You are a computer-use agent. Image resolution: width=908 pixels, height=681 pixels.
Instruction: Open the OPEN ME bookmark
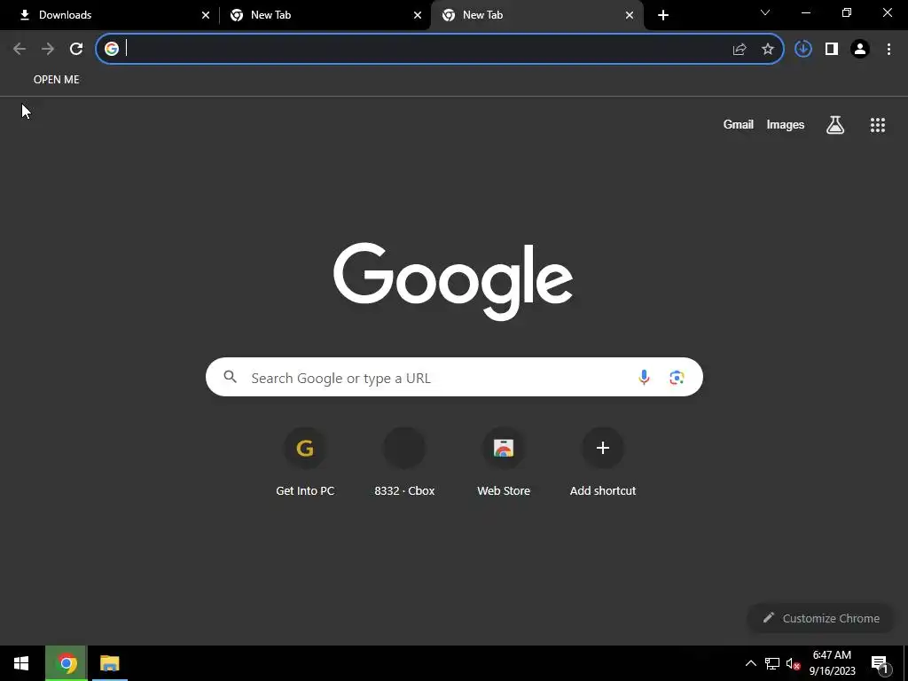point(56,79)
